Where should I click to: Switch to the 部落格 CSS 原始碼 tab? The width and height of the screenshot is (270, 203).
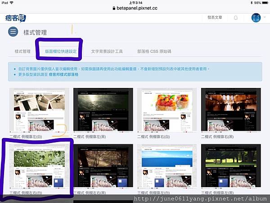154,51
